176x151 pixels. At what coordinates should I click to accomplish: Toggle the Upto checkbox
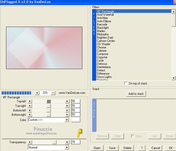(x=133, y=136)
